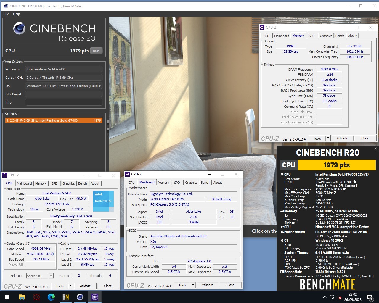Open Memory tab in mainboard CPU-Z window
Viewport: 379px width, 303px height.
[163, 183]
